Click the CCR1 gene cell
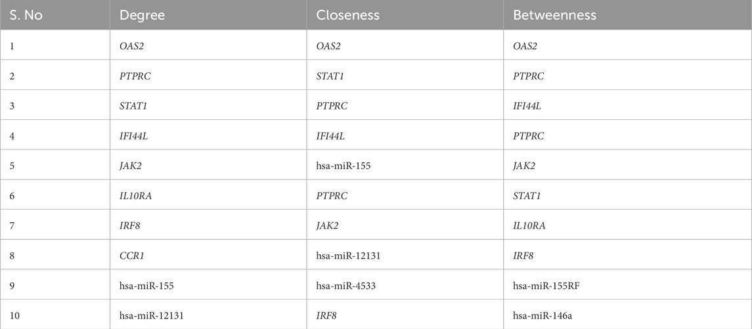Screen dimensions: 752x329 [132, 255]
